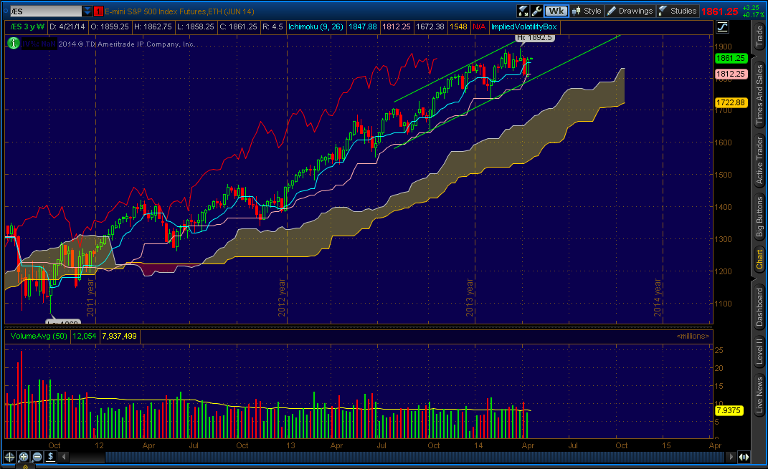Image resolution: width=768 pixels, height=469 pixels.
Task: Click the 2011 year vertical marker label
Action: pyautogui.click(x=90, y=298)
